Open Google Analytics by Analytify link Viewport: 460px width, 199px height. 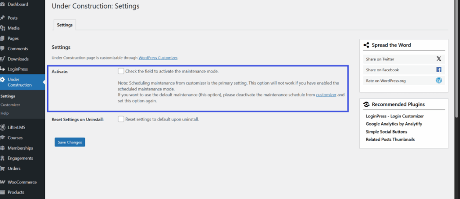coord(394,124)
